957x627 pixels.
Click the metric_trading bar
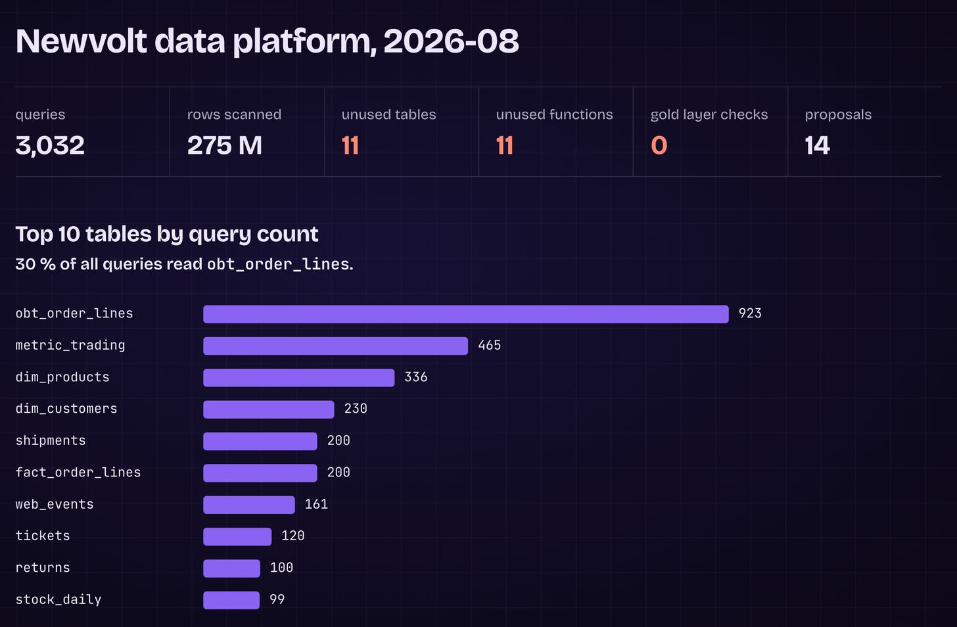[335, 346]
